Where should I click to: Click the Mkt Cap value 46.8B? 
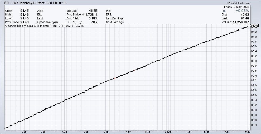[x=93, y=11]
